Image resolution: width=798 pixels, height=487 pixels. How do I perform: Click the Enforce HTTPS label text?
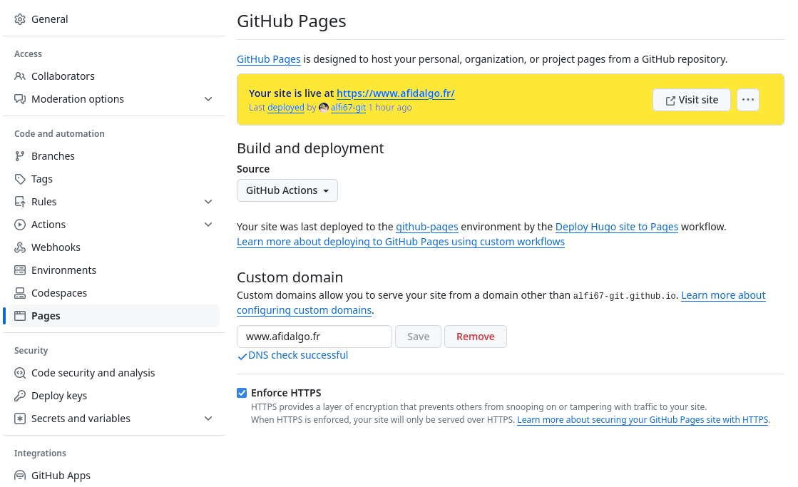(x=285, y=393)
